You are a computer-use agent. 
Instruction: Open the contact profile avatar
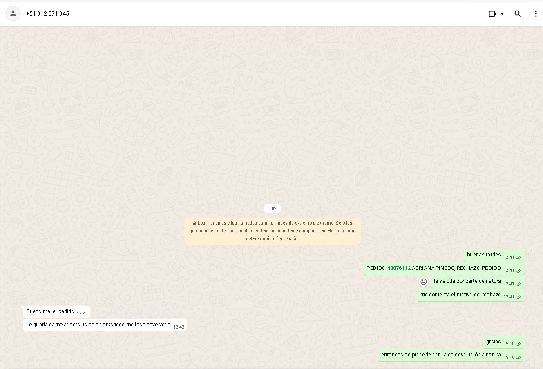(x=13, y=13)
